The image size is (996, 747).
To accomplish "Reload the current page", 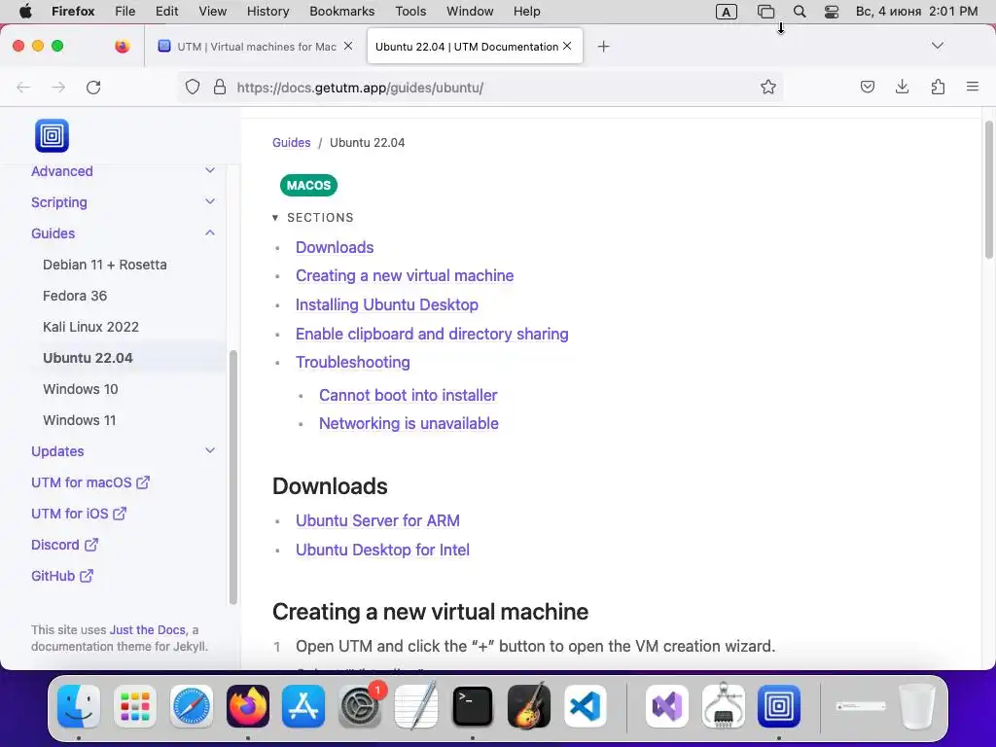I will click(x=93, y=87).
